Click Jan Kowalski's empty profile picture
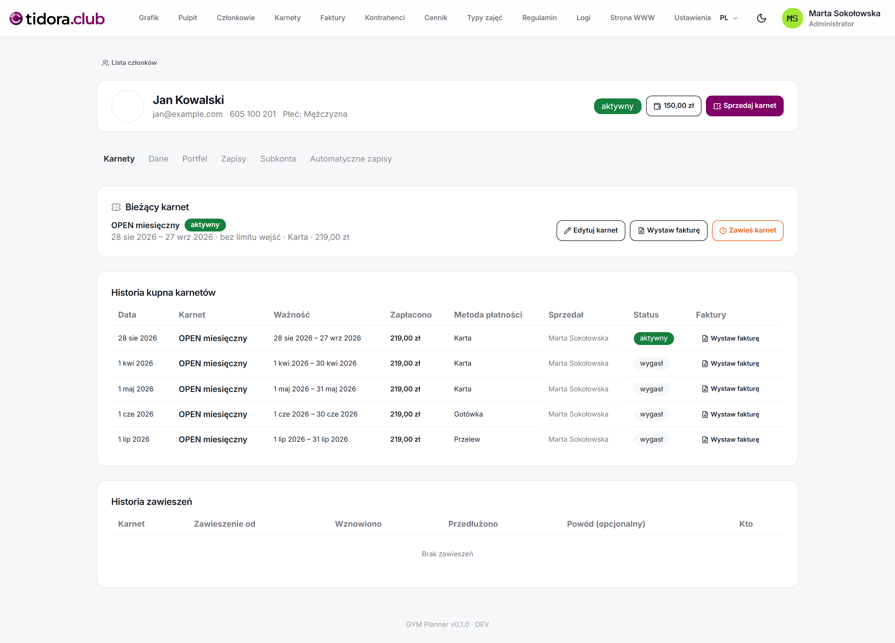895x643 pixels. [128, 106]
